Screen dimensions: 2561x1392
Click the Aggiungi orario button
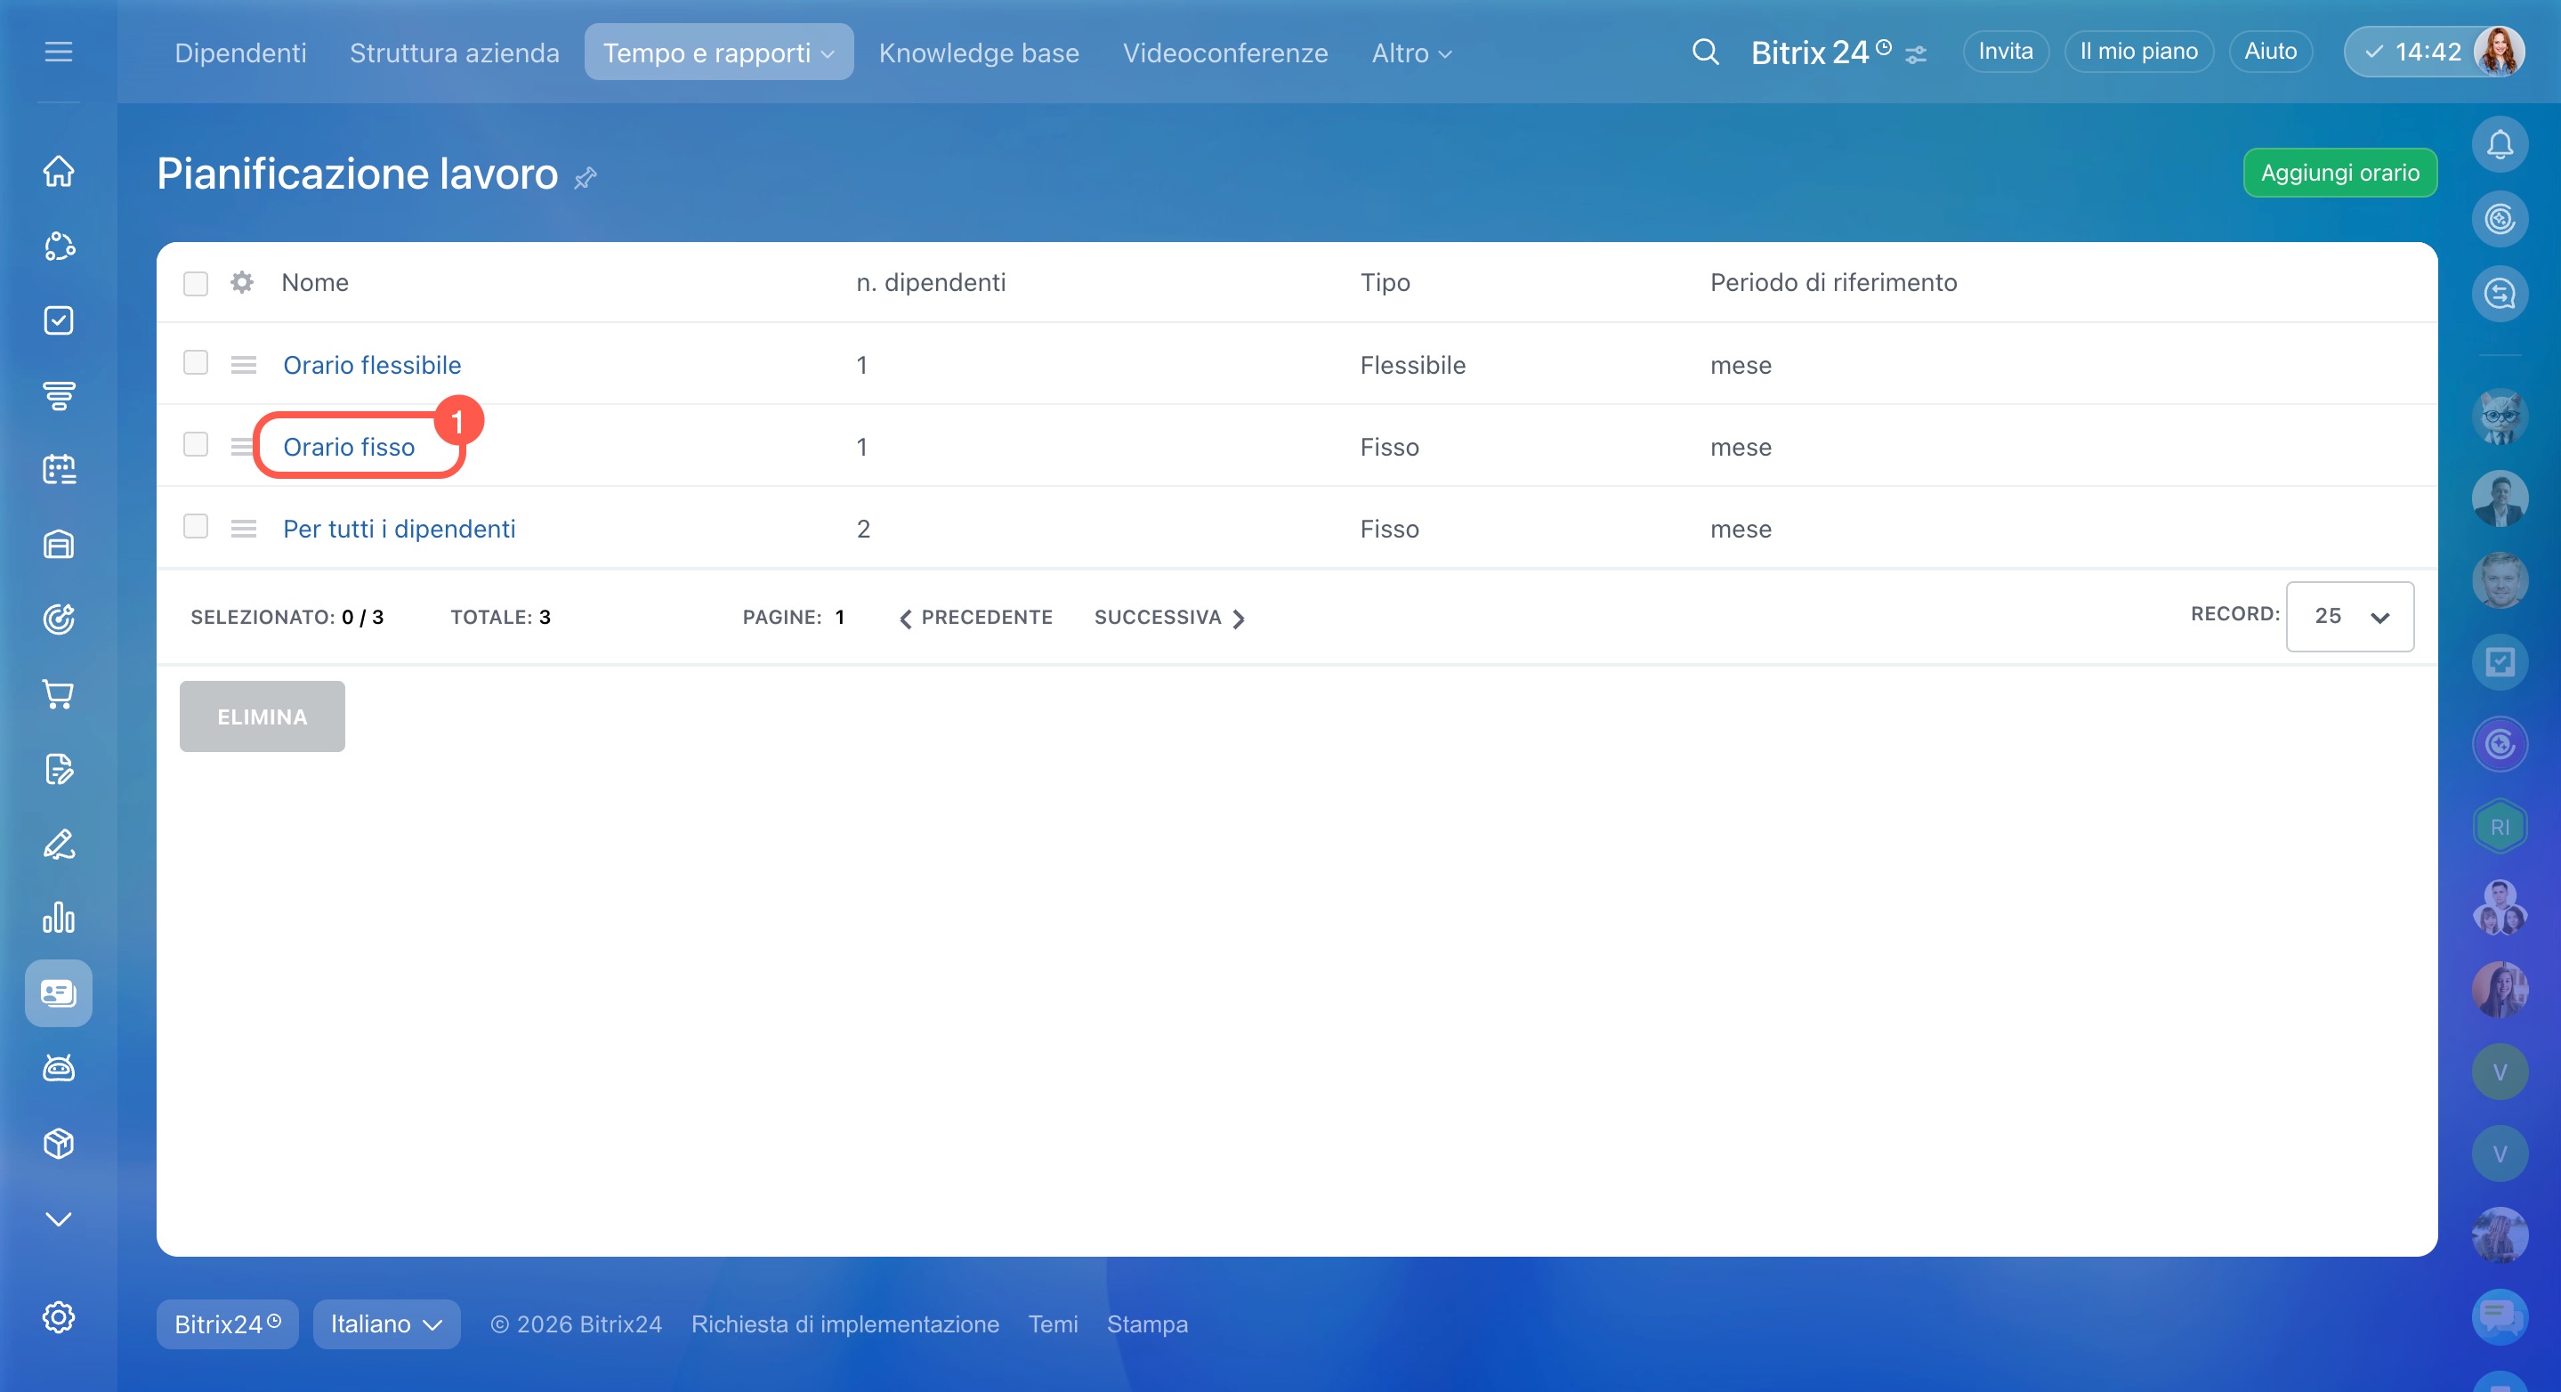2339,173
